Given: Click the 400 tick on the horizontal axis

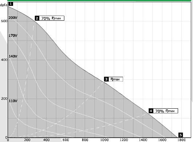Looking at the screenshot, I should (x=47, y=140).
